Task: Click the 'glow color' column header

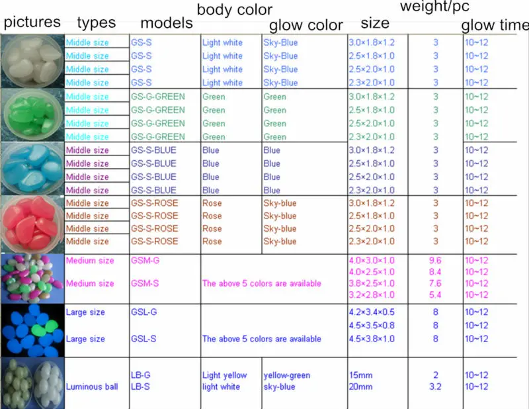Action: coord(305,26)
